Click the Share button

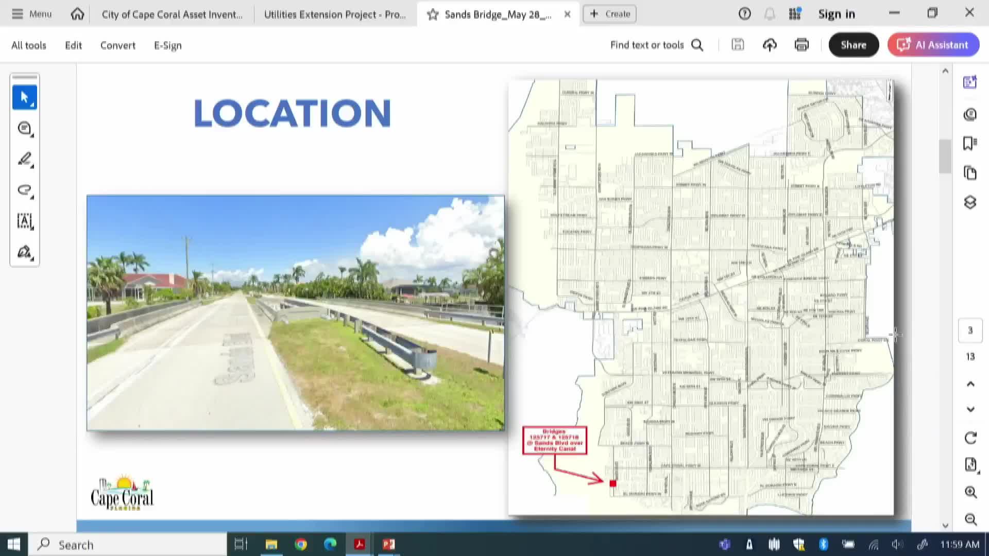point(854,45)
